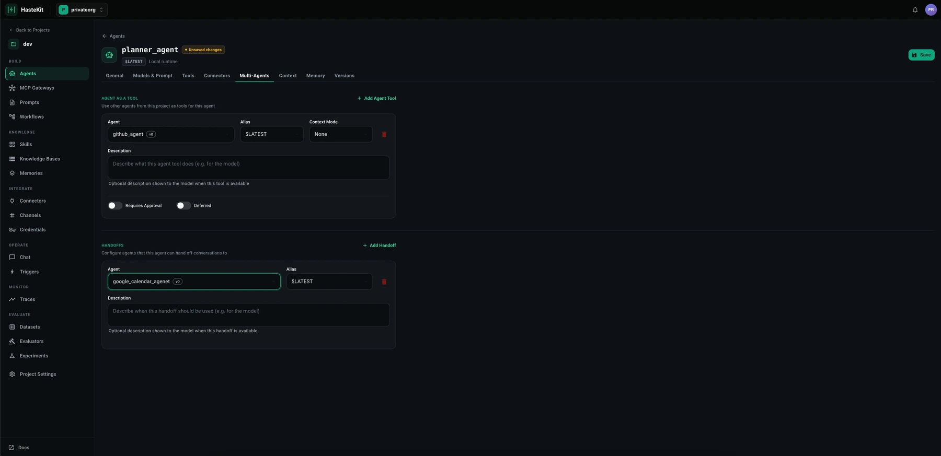Click Add Agent Tool
Screen dimensions: 941x456
coord(376,98)
